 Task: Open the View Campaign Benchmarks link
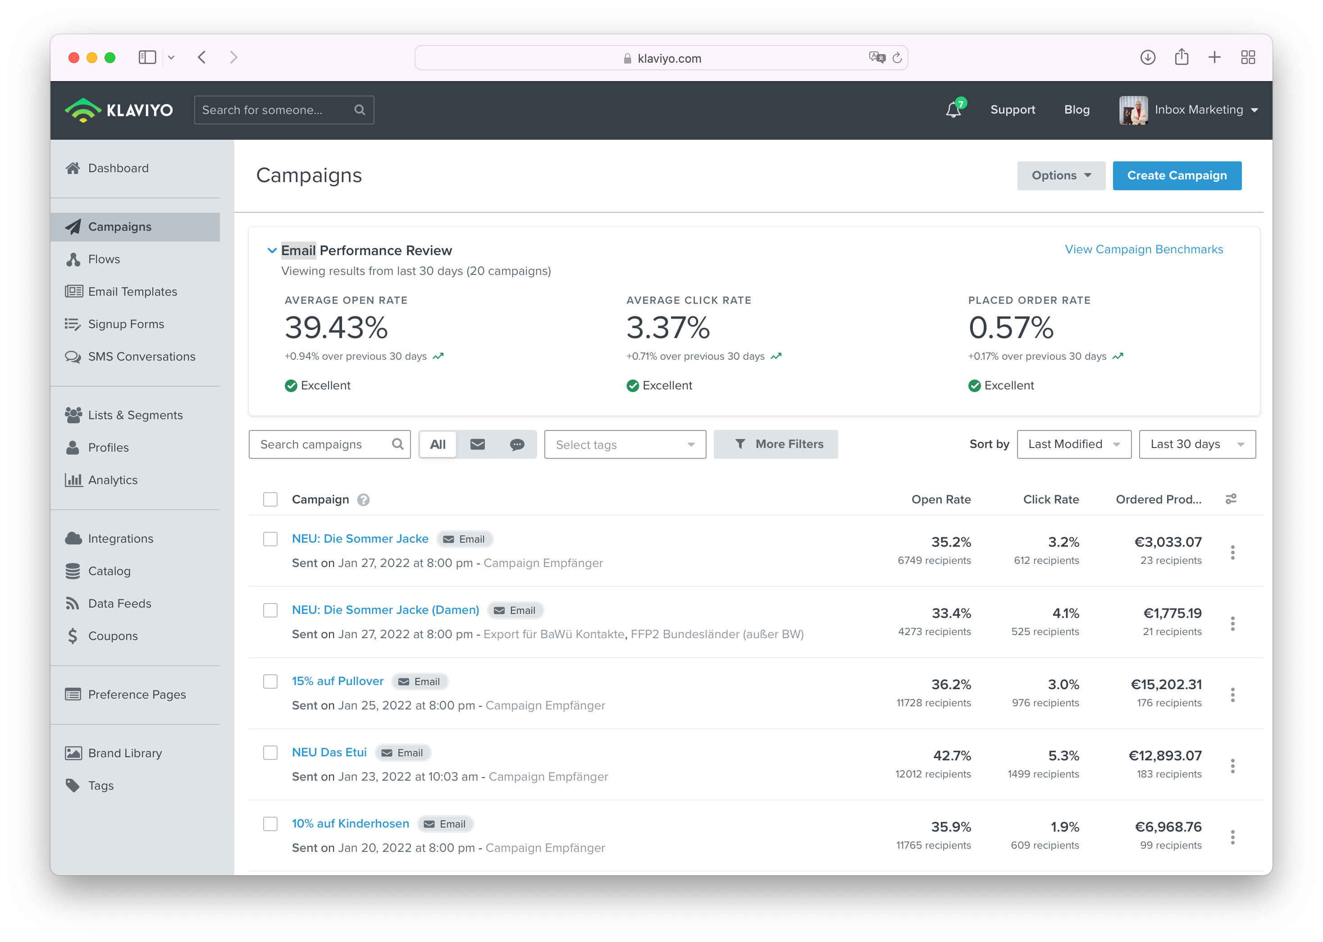(x=1143, y=249)
